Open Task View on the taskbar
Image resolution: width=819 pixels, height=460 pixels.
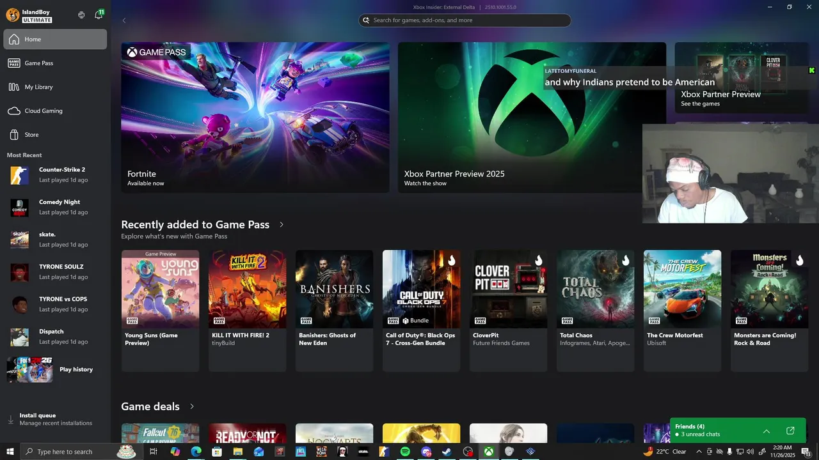coord(154,452)
